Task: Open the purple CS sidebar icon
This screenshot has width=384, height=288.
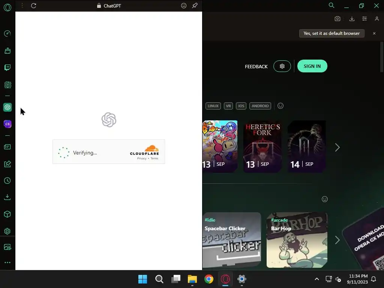Action: pyautogui.click(x=7, y=124)
